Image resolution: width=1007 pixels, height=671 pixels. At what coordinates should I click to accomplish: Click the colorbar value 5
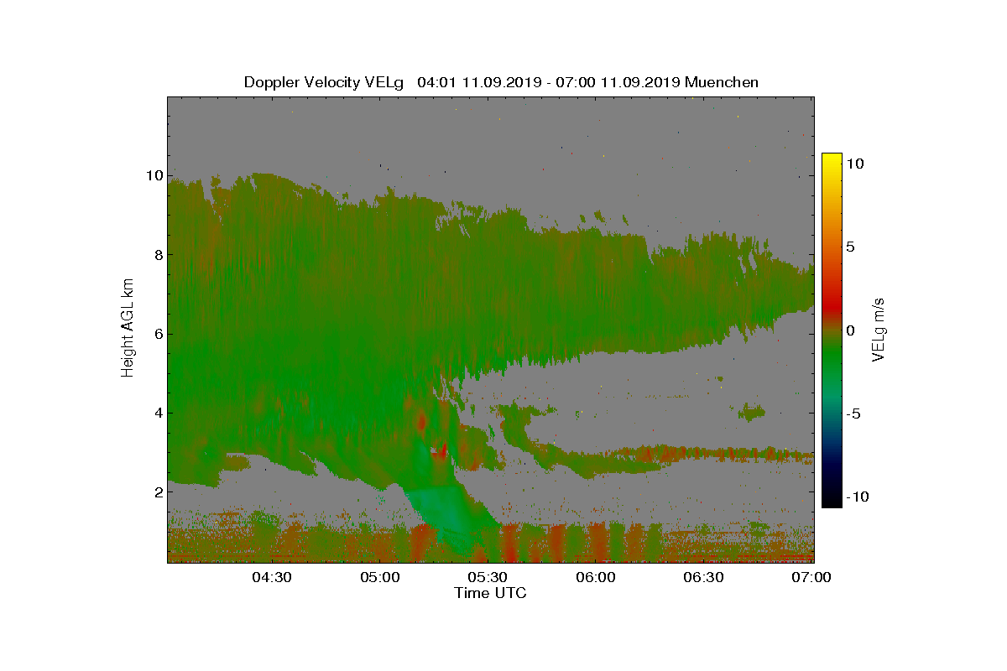[x=850, y=247]
